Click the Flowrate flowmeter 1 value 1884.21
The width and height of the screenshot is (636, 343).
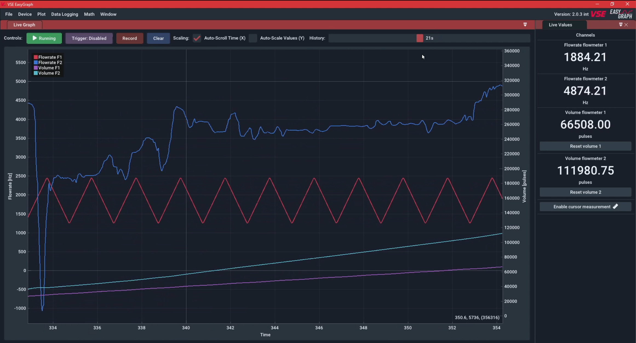point(585,57)
